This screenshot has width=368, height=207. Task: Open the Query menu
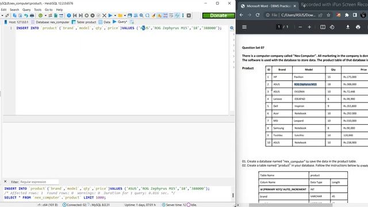pos(26,10)
